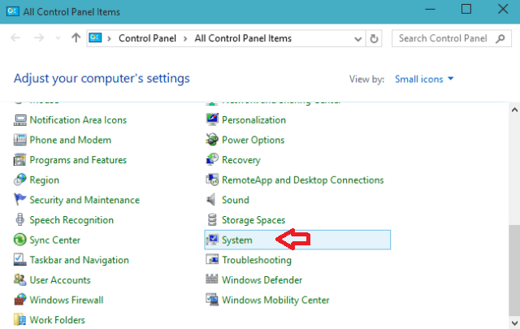Select Control Panel breadcrumb
This screenshot has height=329, width=520.
tap(147, 38)
